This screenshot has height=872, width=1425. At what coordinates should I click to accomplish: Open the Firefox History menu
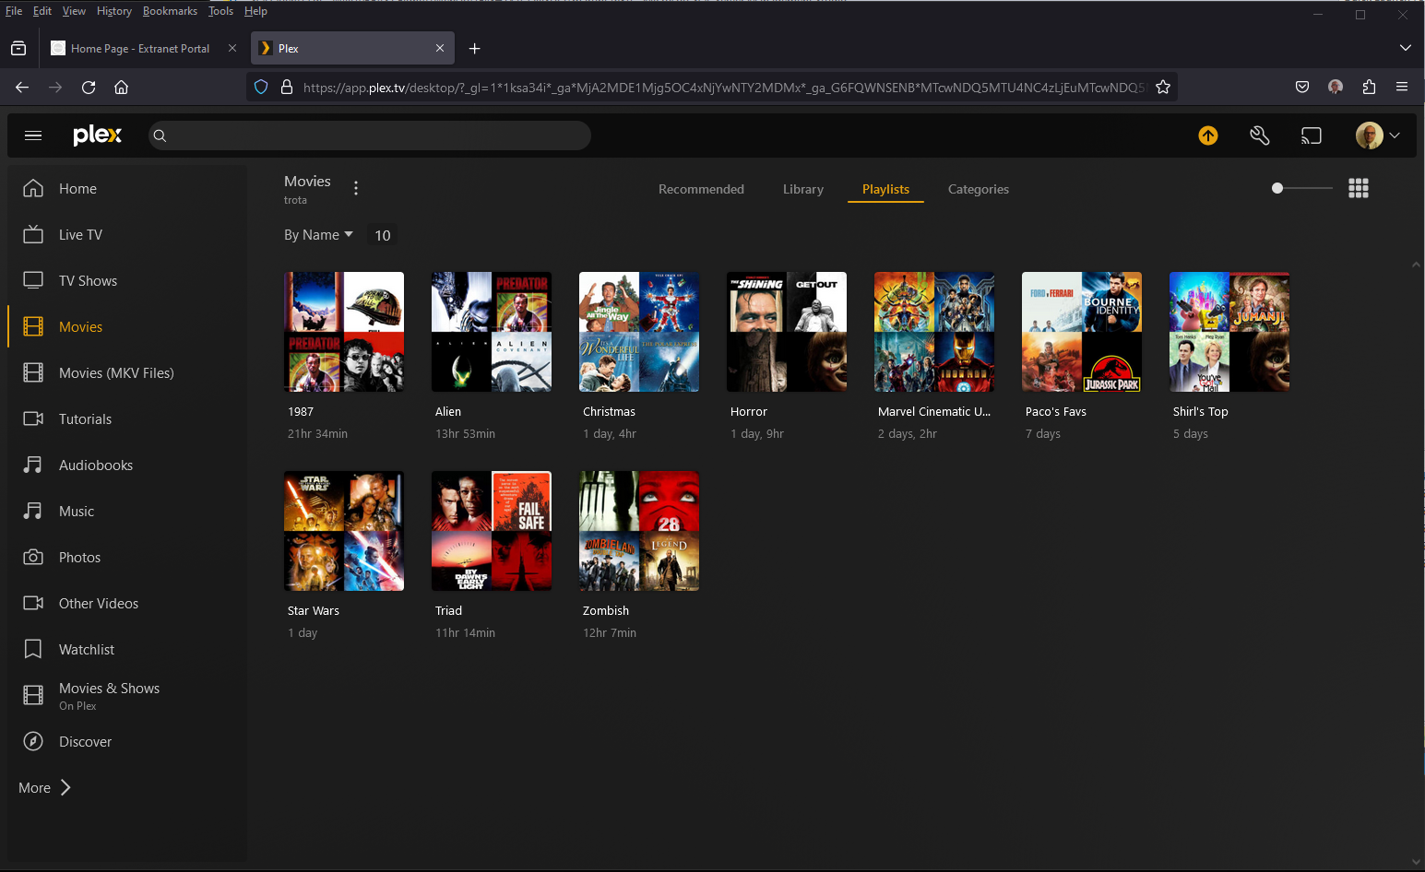[x=114, y=11]
